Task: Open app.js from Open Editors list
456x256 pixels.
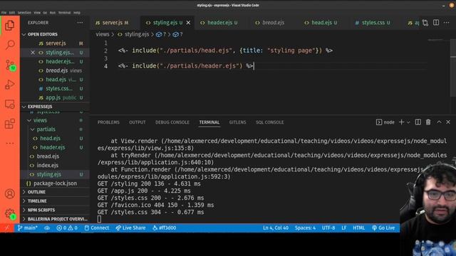Action: pos(56,97)
